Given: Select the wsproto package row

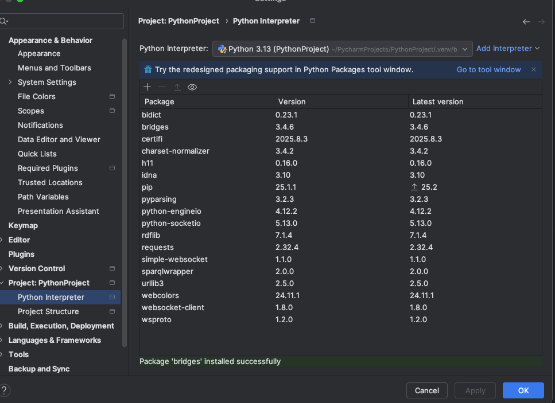Looking at the screenshot, I should (x=341, y=319).
